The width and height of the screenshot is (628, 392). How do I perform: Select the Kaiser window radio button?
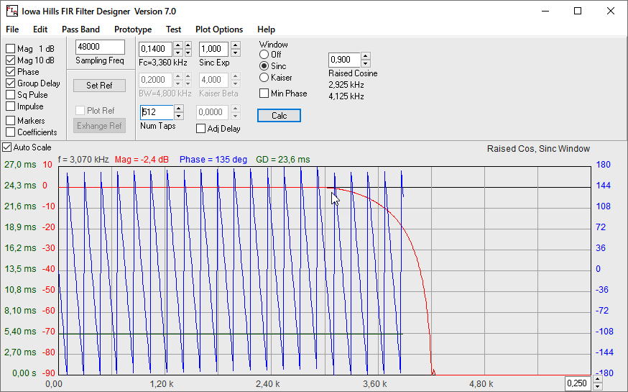point(264,78)
